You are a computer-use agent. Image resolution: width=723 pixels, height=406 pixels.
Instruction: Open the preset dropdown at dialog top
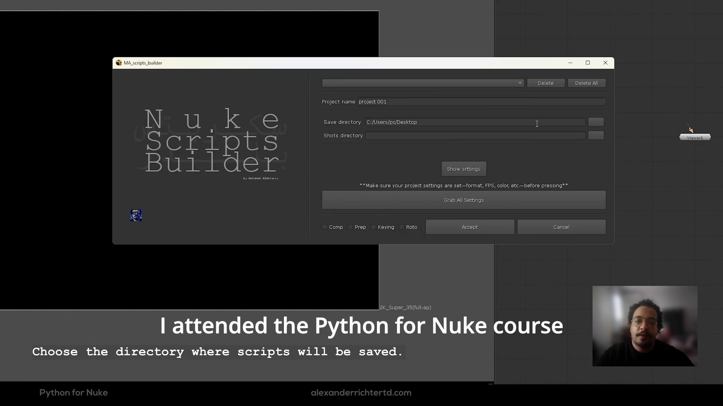[x=423, y=83]
